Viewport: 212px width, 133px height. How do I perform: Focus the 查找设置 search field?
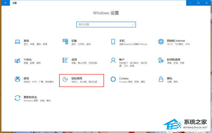106,24
